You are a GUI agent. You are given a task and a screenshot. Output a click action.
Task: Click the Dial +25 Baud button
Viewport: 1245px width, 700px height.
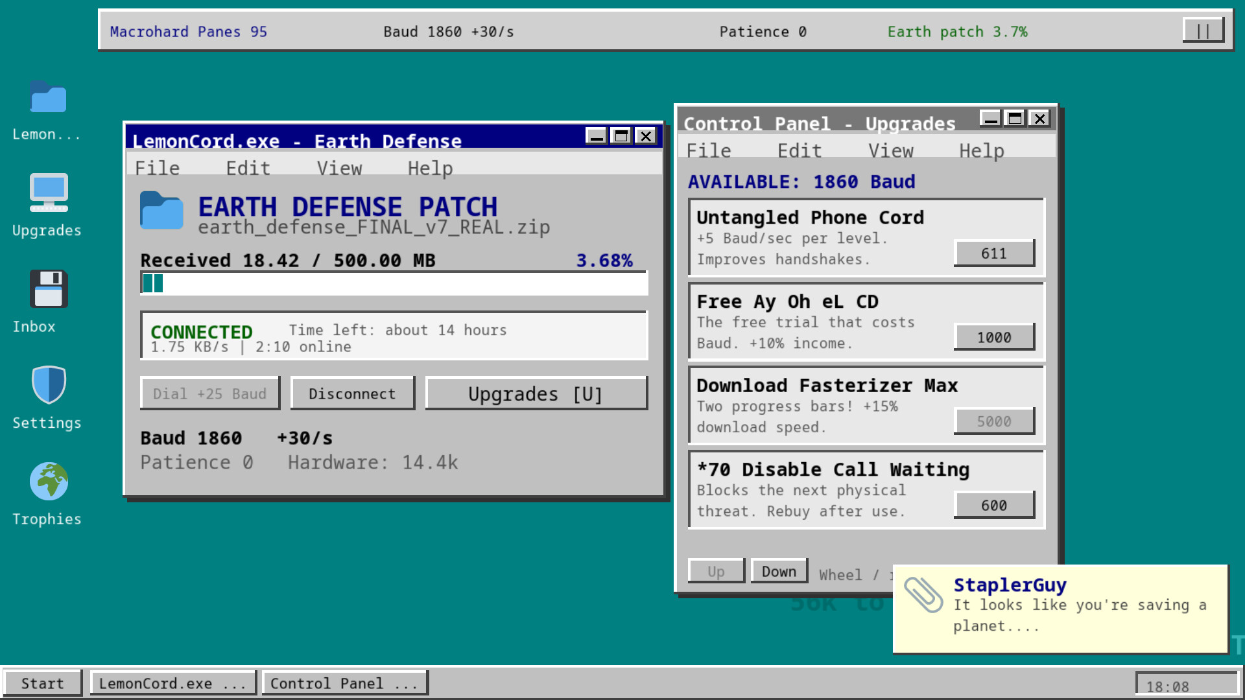210,393
